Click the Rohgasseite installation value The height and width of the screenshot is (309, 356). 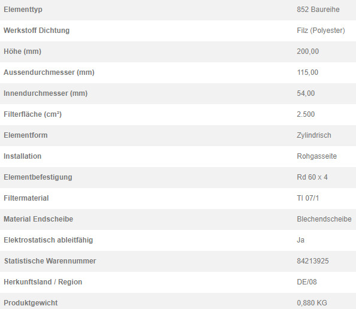(x=316, y=156)
